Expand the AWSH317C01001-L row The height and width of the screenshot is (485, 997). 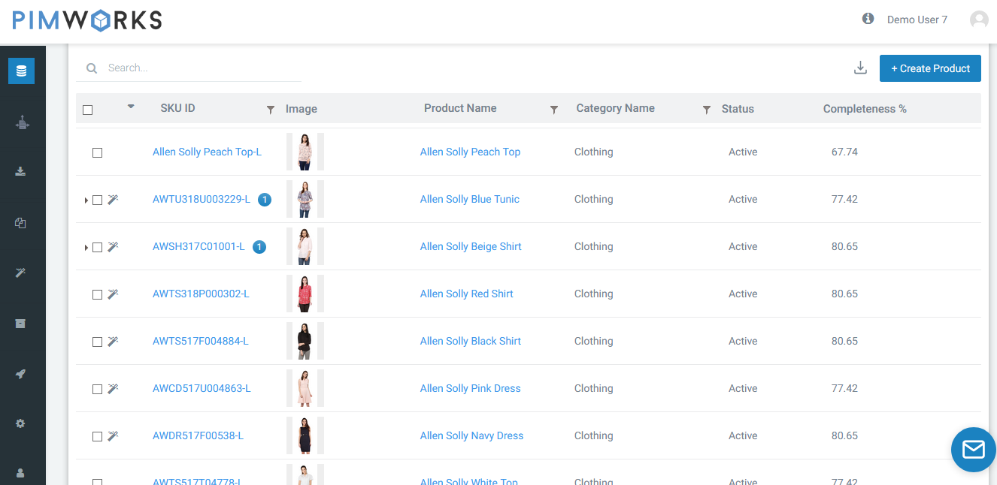coord(86,248)
